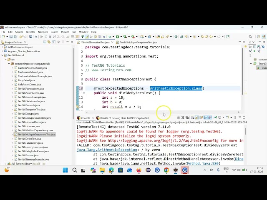The height and width of the screenshot is (200, 267).
Task: Collapse the com.testingdocs.testng.tutorials package
Action: [x=9, y=64]
